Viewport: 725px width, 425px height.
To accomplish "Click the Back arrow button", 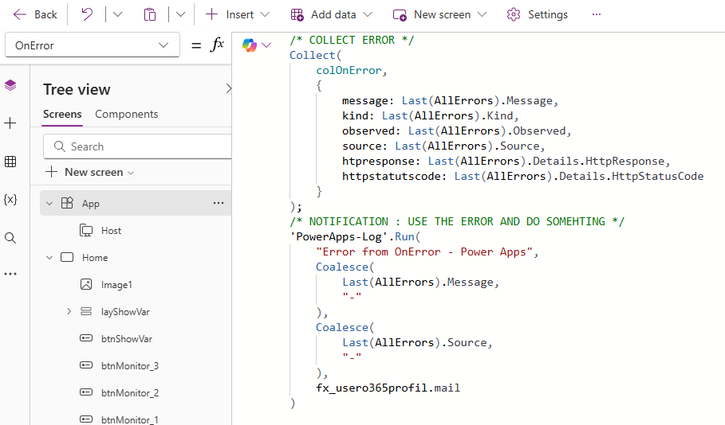I will click(34, 15).
